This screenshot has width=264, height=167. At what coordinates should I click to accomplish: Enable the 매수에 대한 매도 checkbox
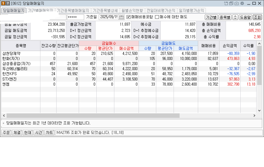pyautogui.click(x=157, y=17)
